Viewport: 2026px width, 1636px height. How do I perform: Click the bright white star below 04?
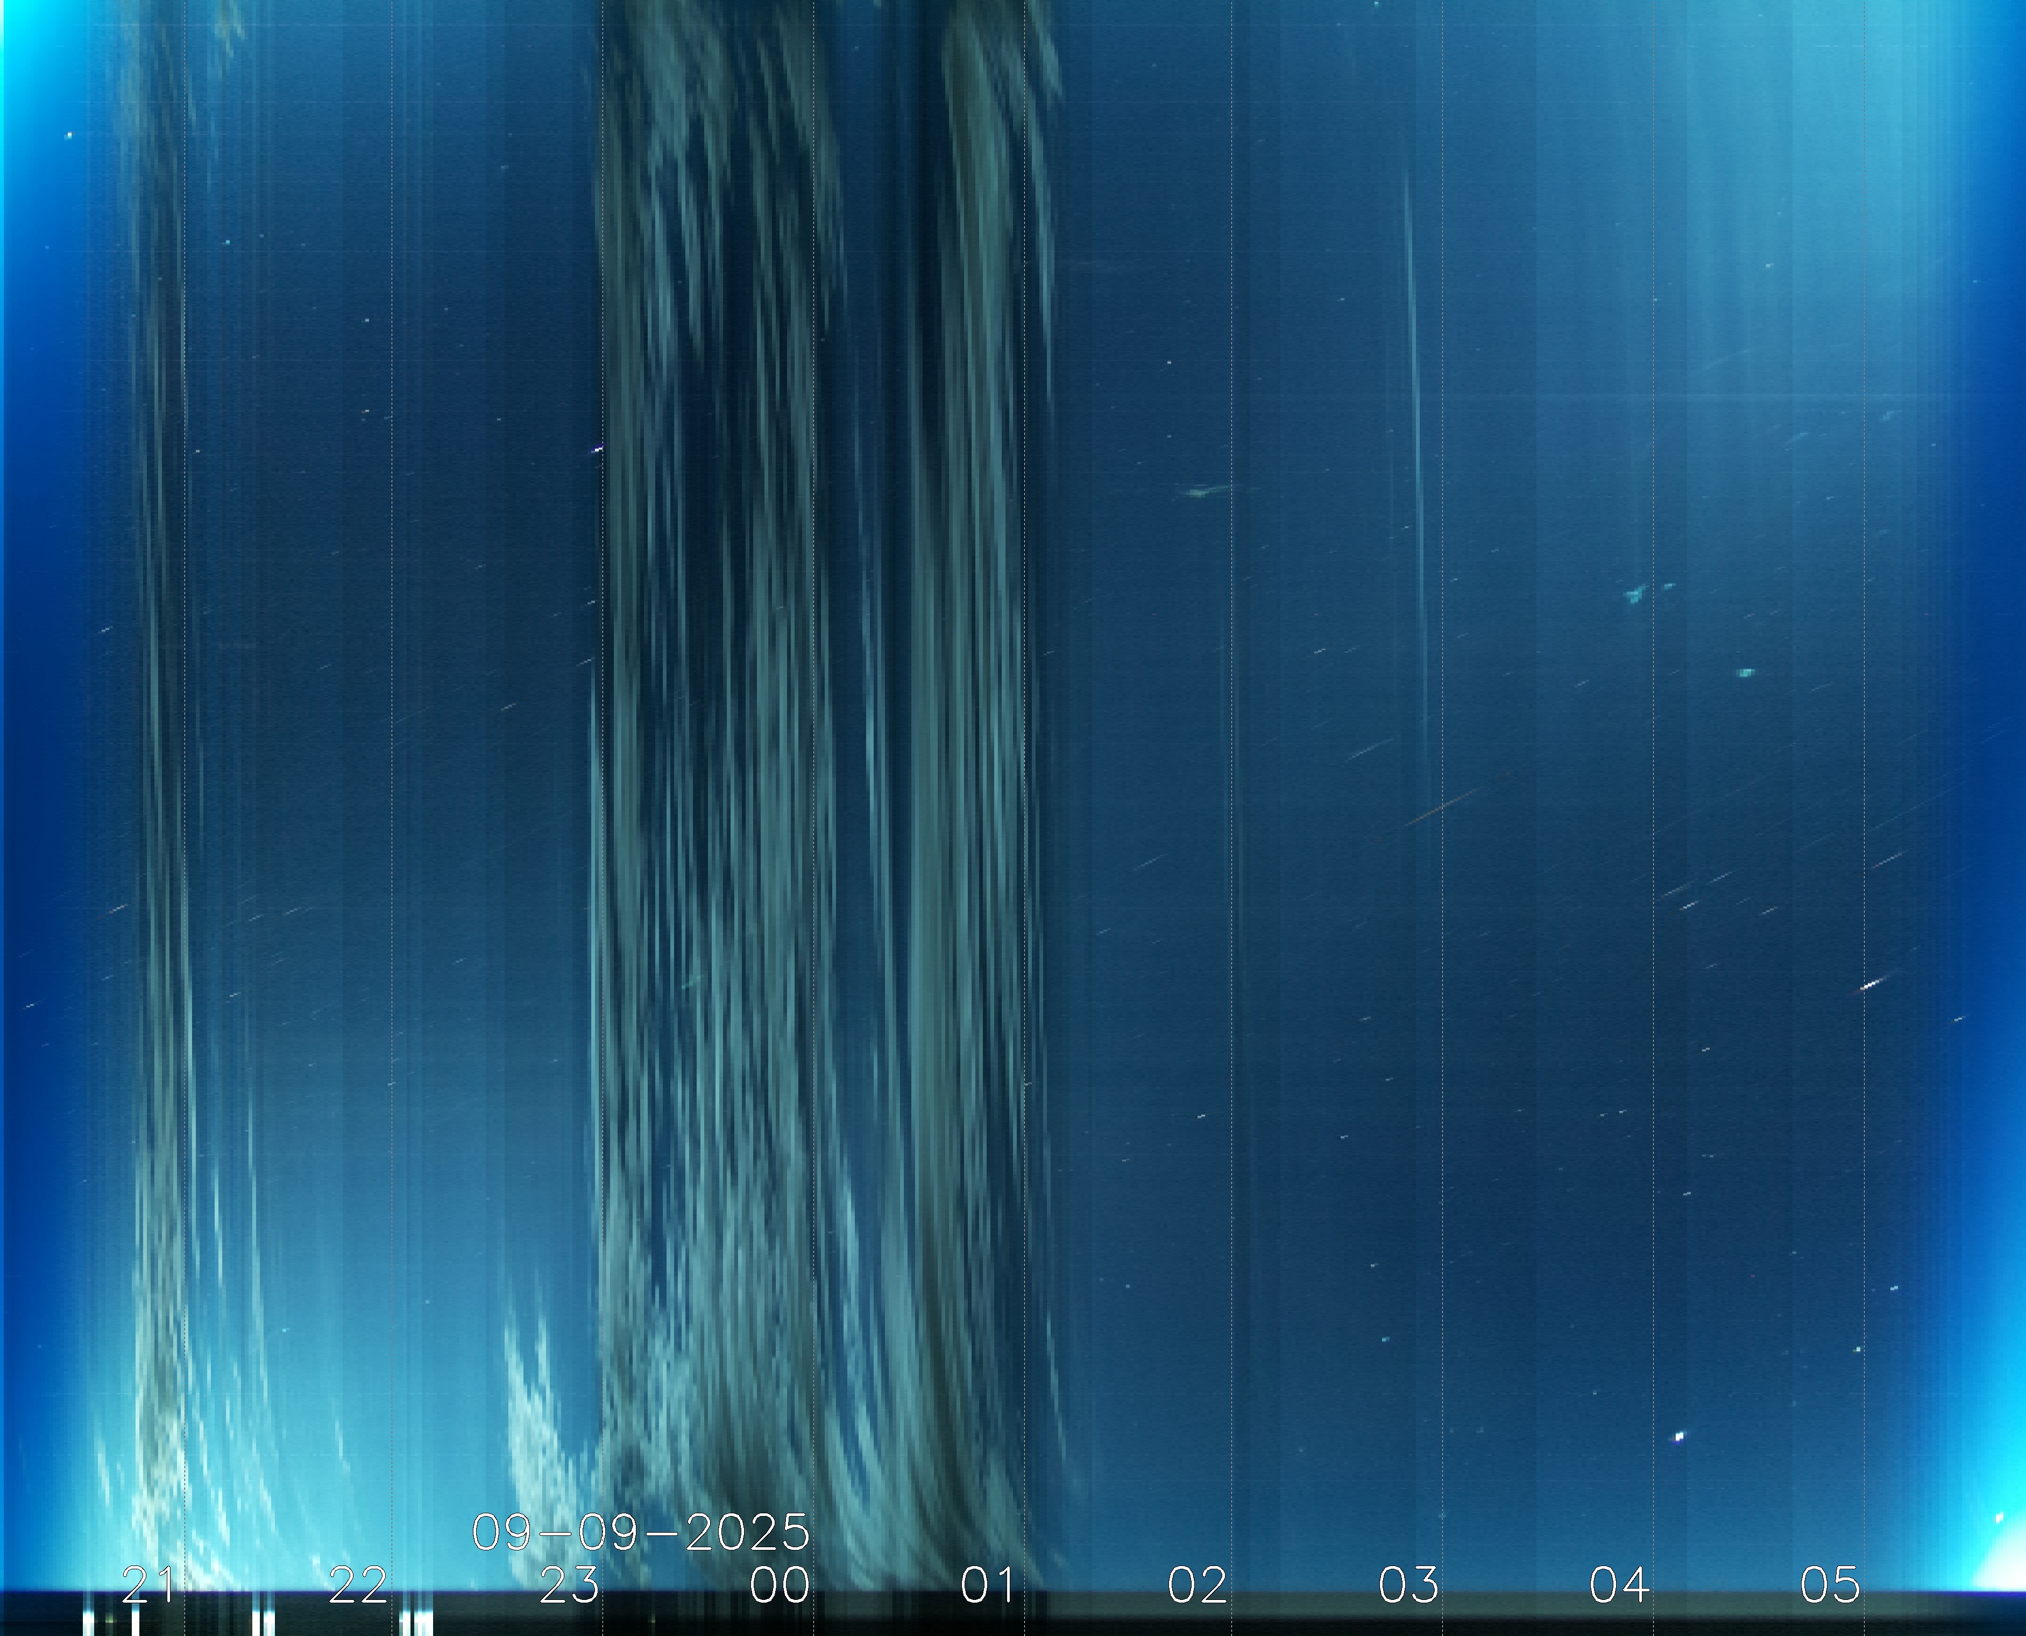[1678, 1436]
